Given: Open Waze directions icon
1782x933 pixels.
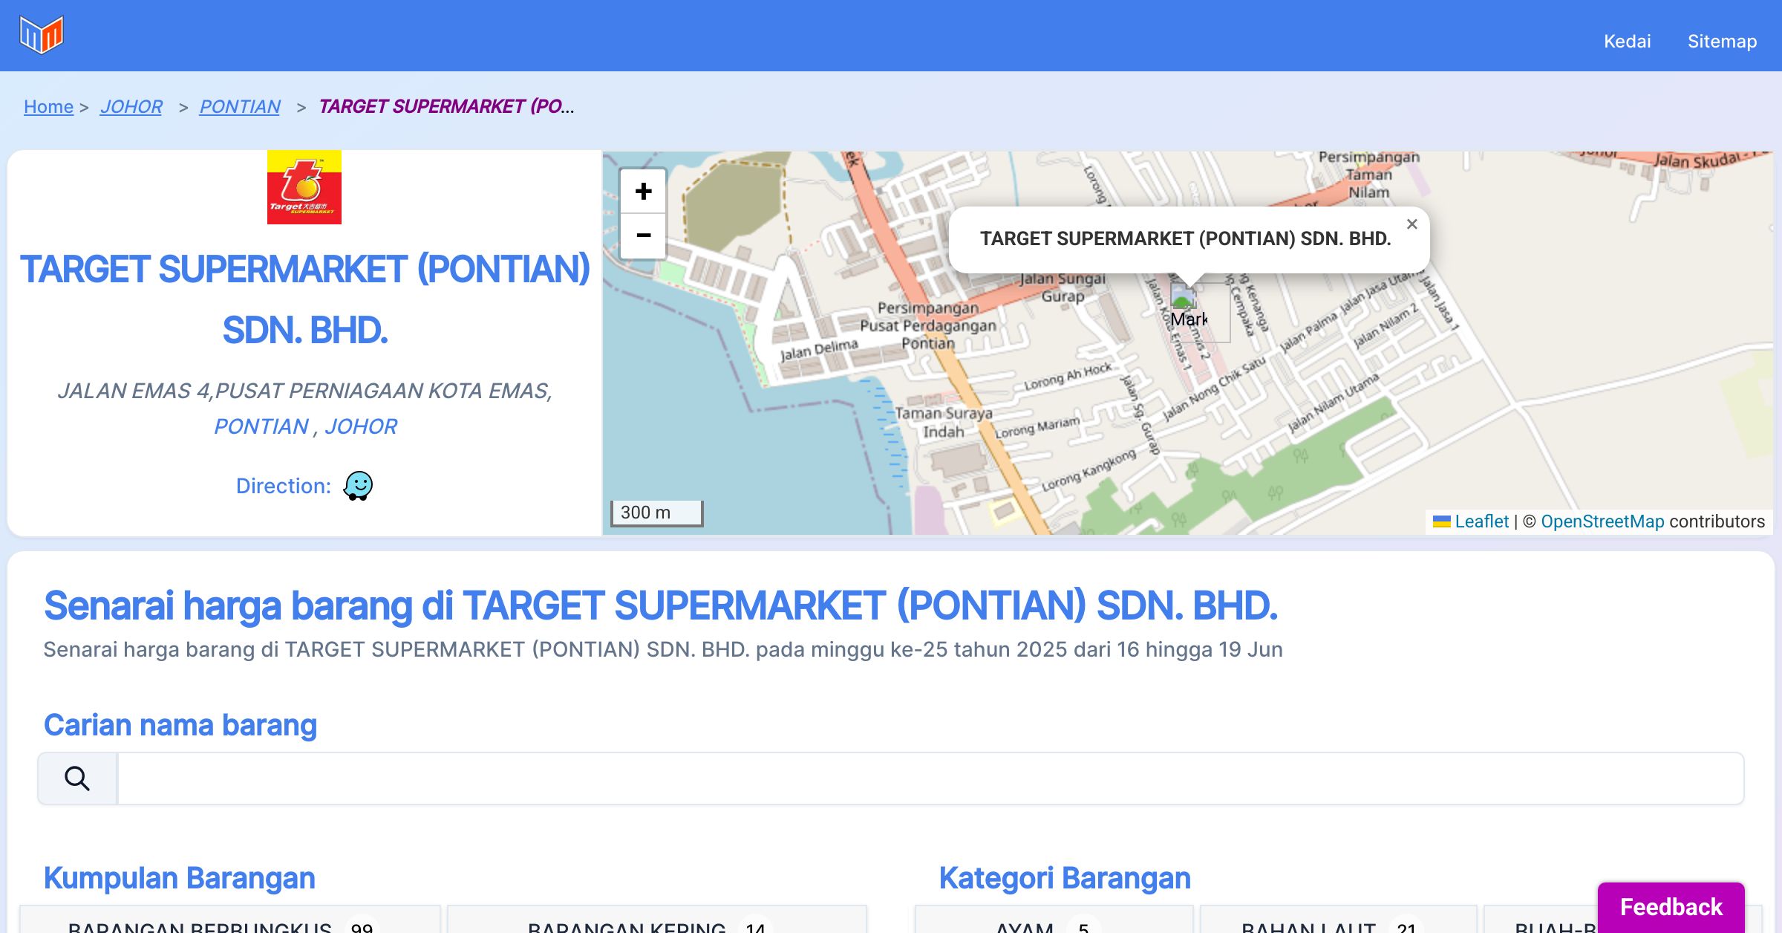Looking at the screenshot, I should point(358,486).
